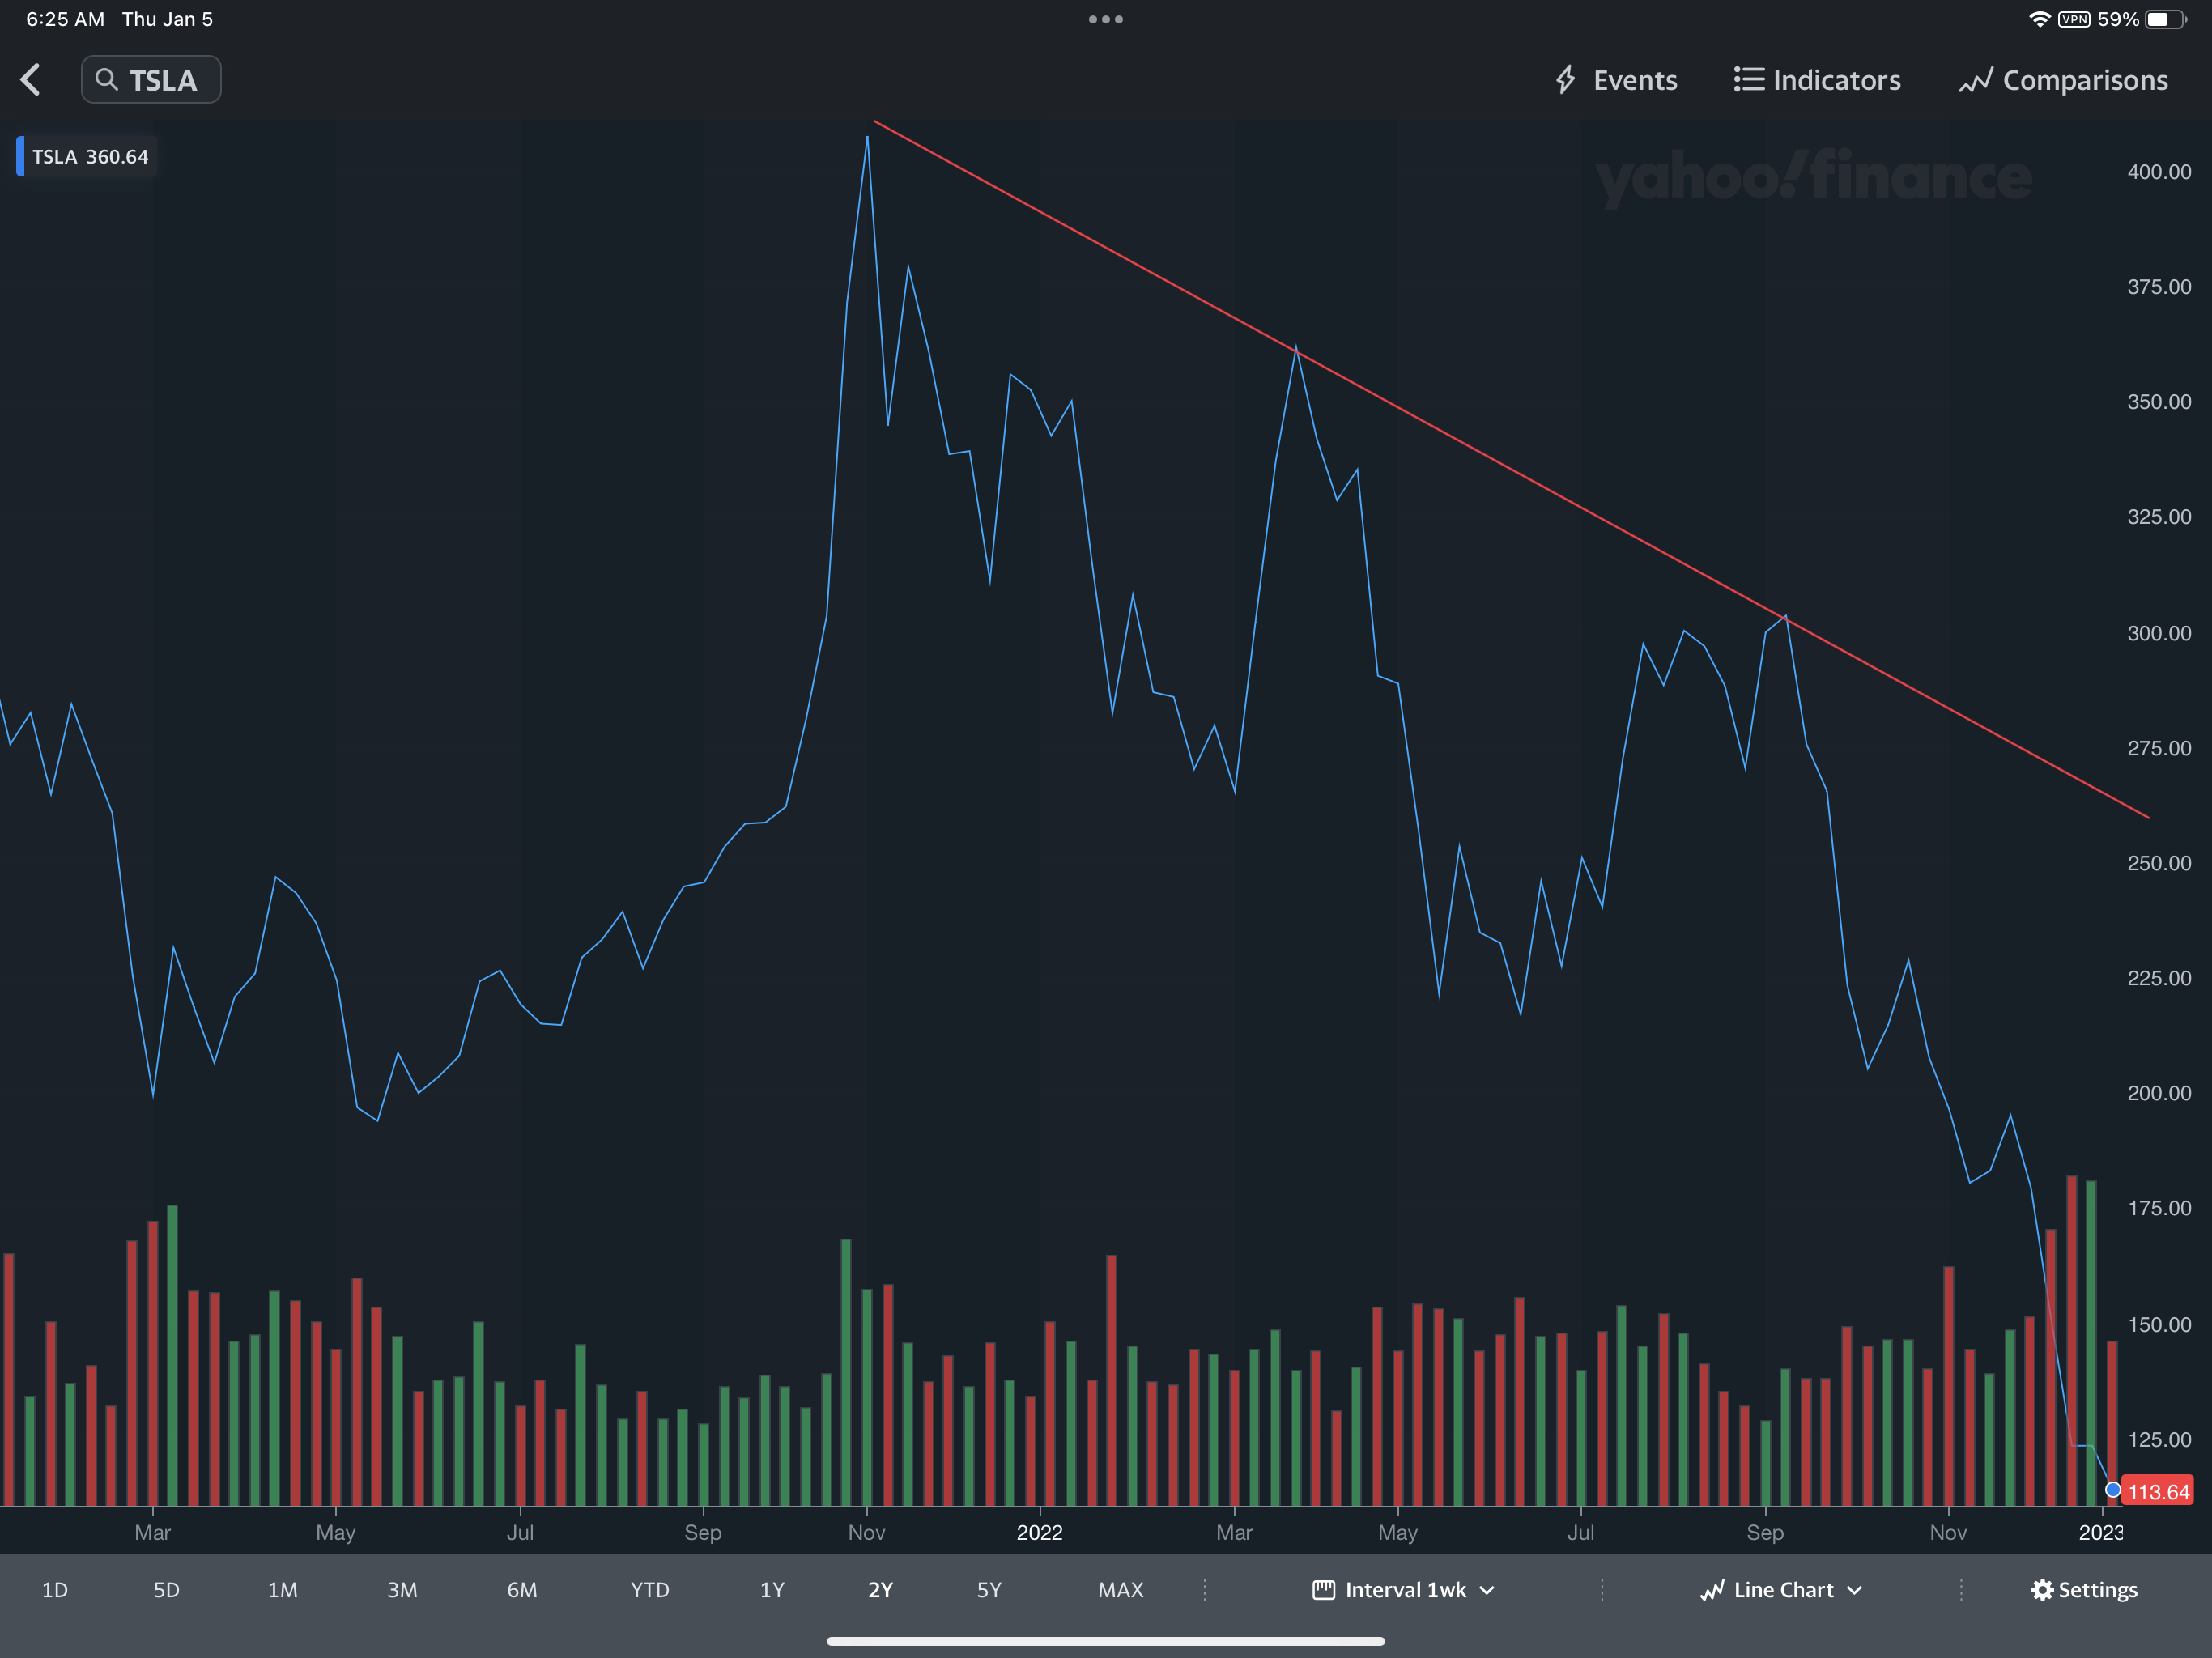Select the MAX time range
Viewport: 2212px width, 1658px height.
[1120, 1590]
